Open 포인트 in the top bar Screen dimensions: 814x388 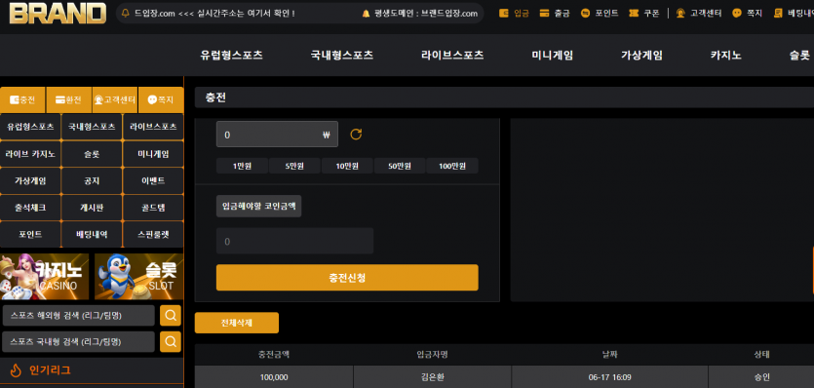pos(600,14)
